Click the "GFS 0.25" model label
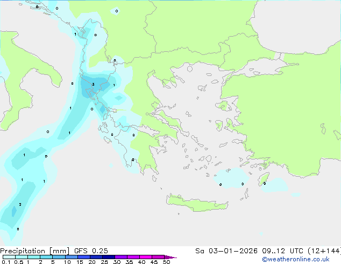This screenshot has height=264, width=341. coord(91,251)
